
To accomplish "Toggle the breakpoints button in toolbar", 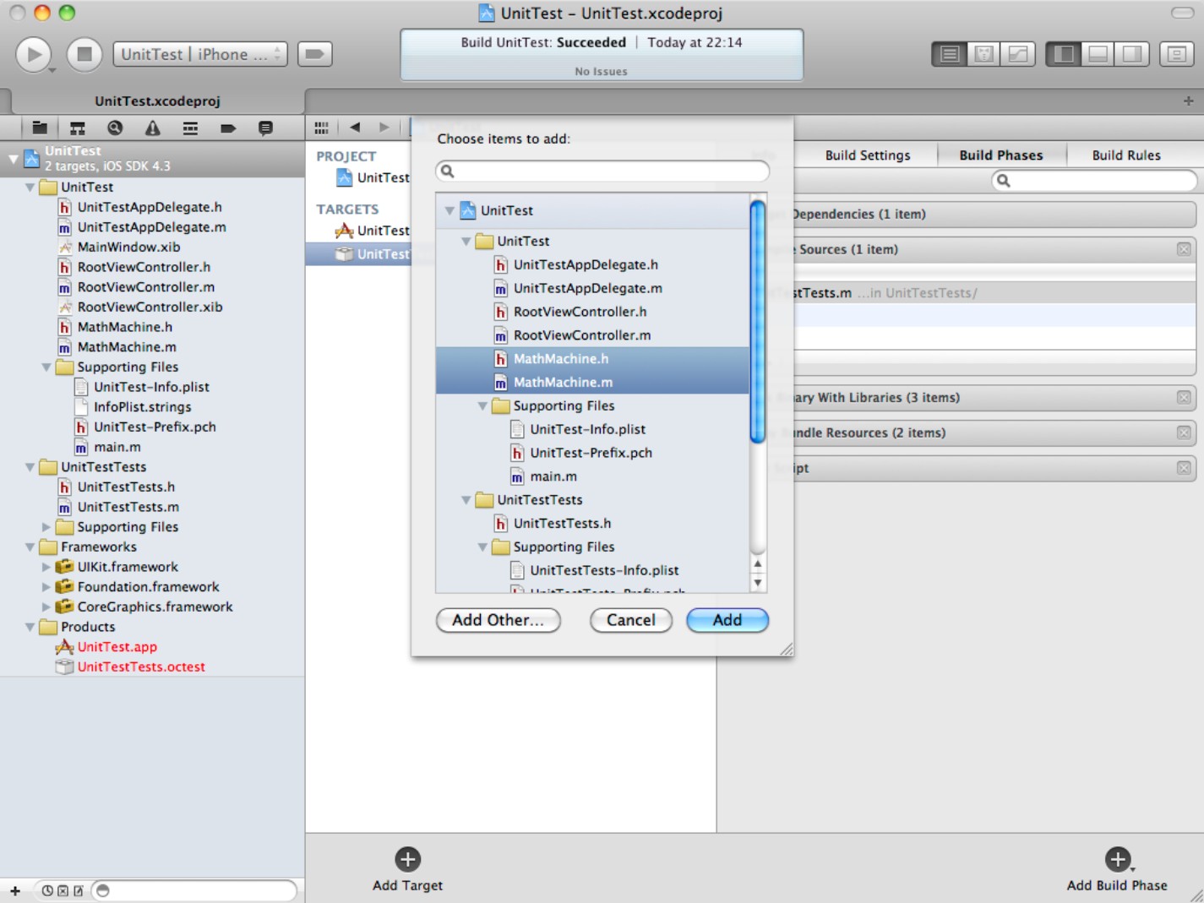I will coord(314,54).
